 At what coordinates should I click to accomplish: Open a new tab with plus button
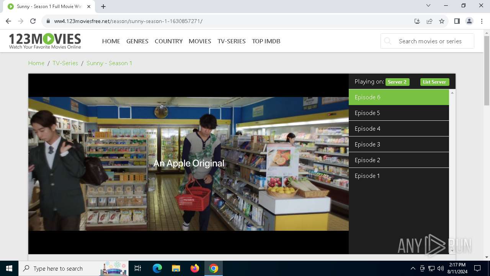pos(103,7)
